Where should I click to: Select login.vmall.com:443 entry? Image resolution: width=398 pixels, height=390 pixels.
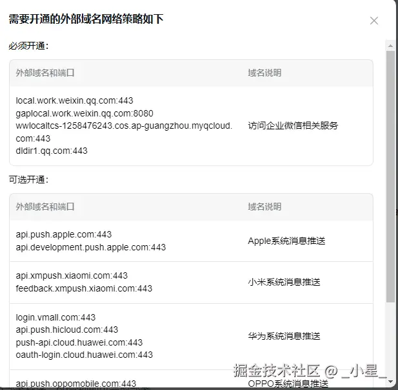point(55,317)
